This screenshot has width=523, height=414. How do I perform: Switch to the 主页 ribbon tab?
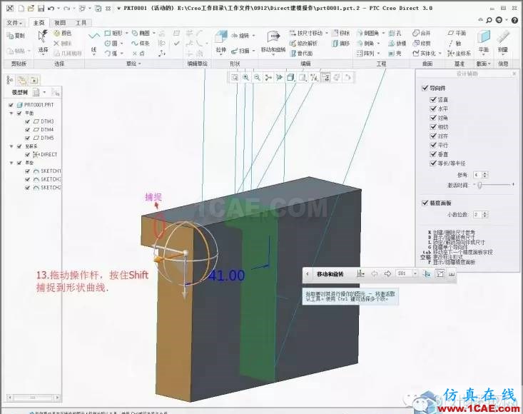39,23
